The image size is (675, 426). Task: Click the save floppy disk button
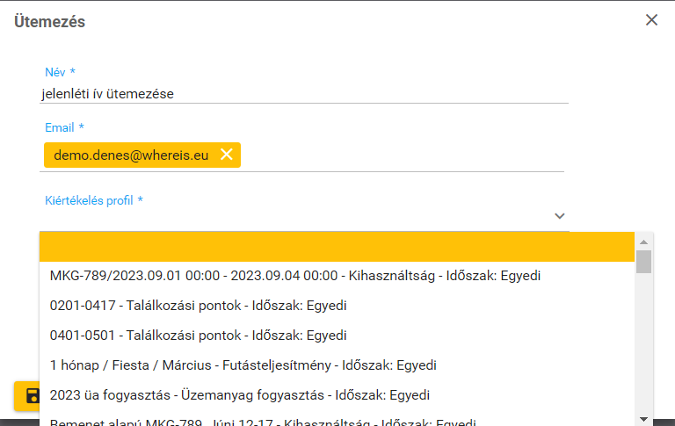pyautogui.click(x=31, y=395)
